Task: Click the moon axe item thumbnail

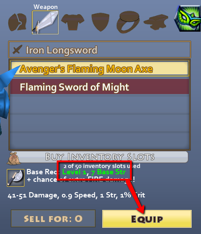Action: point(16,178)
